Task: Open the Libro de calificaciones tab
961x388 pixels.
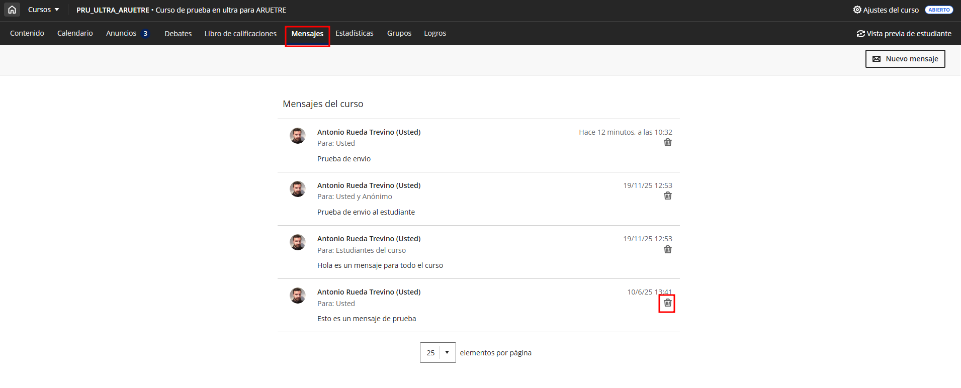Action: point(240,34)
